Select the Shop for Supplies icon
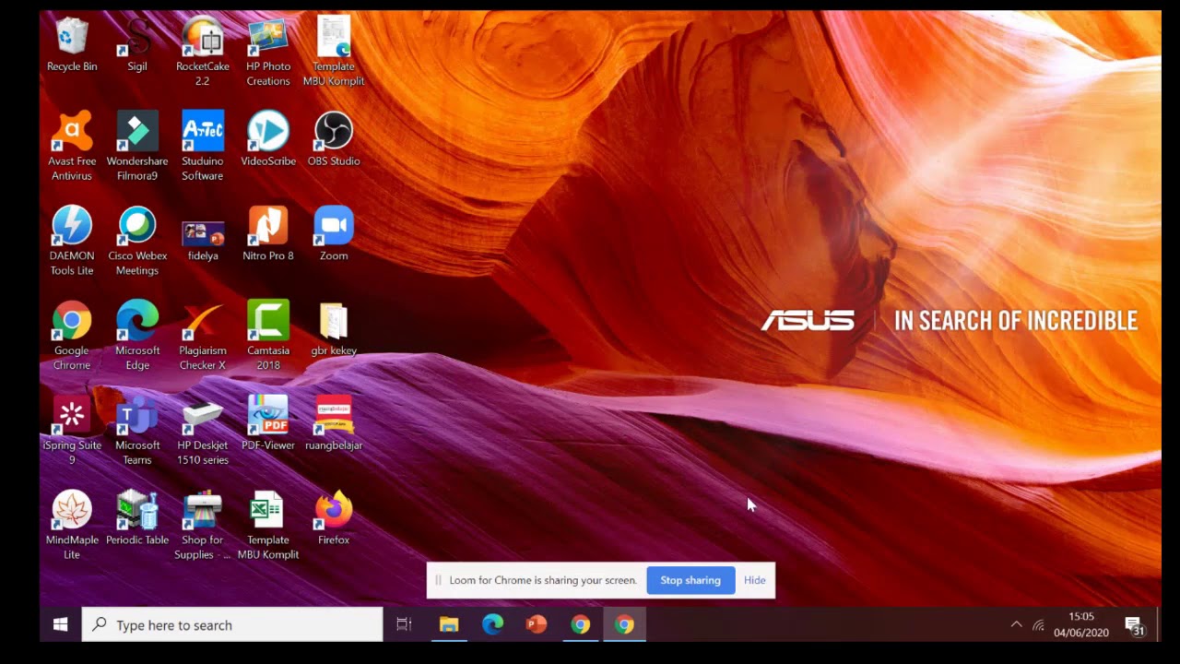Image resolution: width=1180 pixels, height=664 pixels. [203, 526]
